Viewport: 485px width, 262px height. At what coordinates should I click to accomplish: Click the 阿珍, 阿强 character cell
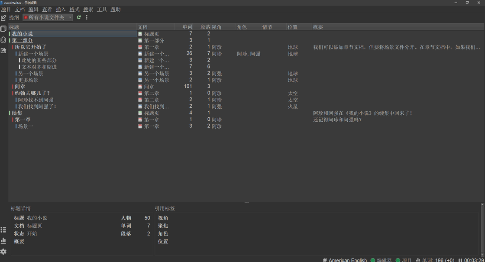tap(249, 54)
